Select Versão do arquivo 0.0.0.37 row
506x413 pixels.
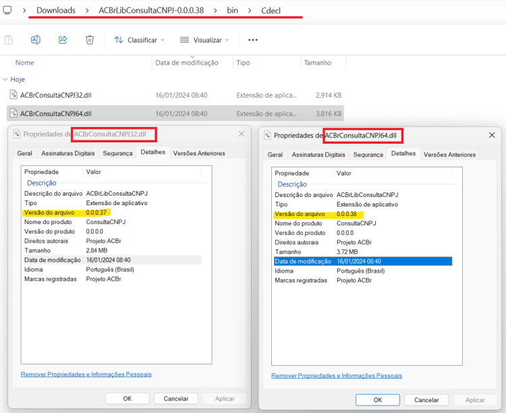coord(113,213)
